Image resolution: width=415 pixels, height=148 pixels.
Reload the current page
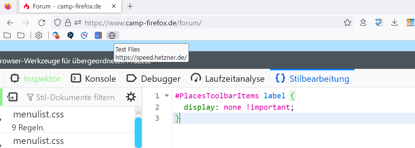(42, 23)
